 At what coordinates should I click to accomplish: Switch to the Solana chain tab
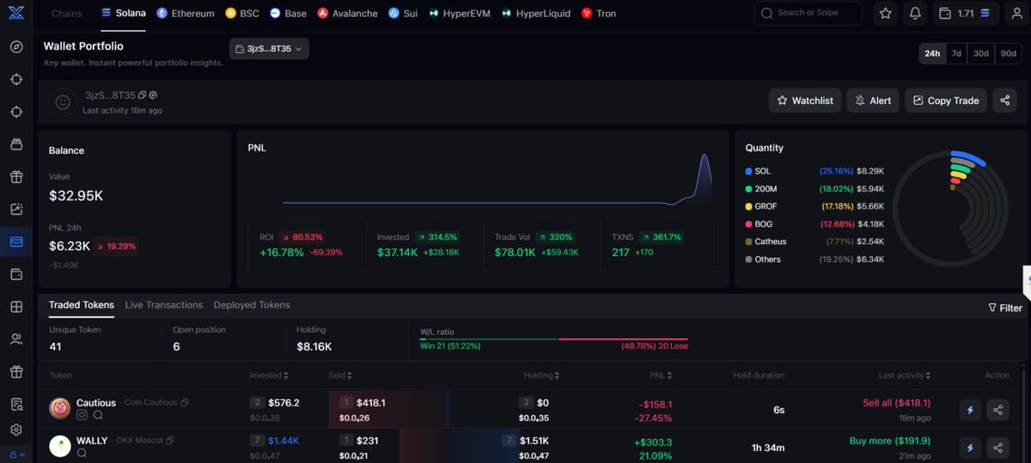pos(123,14)
